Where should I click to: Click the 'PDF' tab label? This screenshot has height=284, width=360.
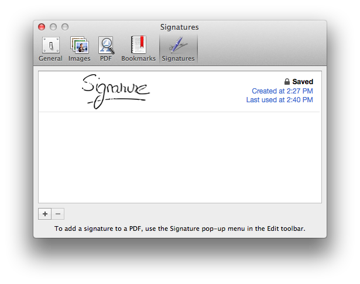point(106,58)
